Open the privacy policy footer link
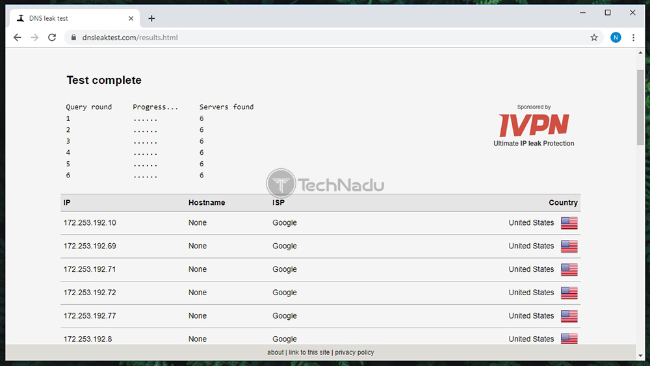 coord(354,352)
